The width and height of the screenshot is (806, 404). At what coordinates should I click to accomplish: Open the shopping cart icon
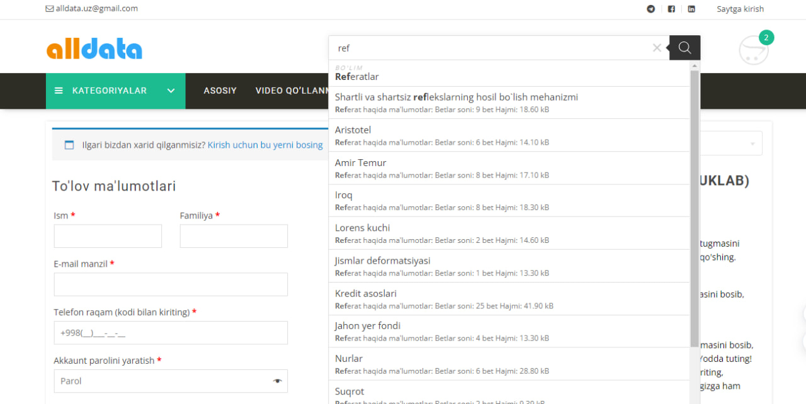753,50
